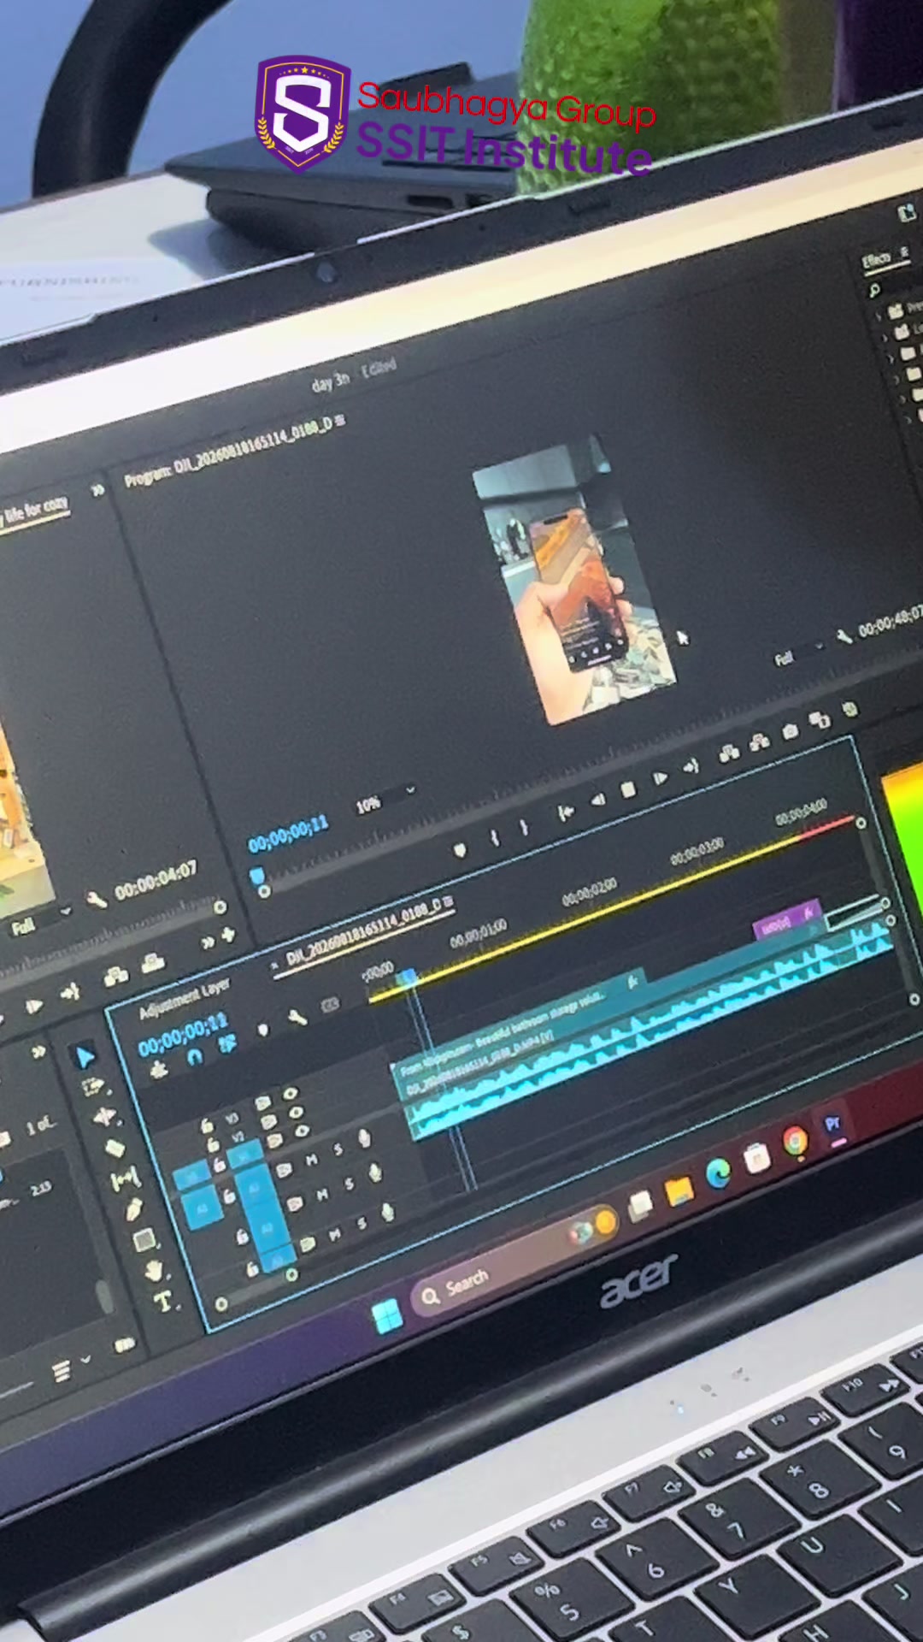Image resolution: width=923 pixels, height=1642 pixels.
Task: Expand overflow chevrons above tools panel
Action: pos(39,1053)
